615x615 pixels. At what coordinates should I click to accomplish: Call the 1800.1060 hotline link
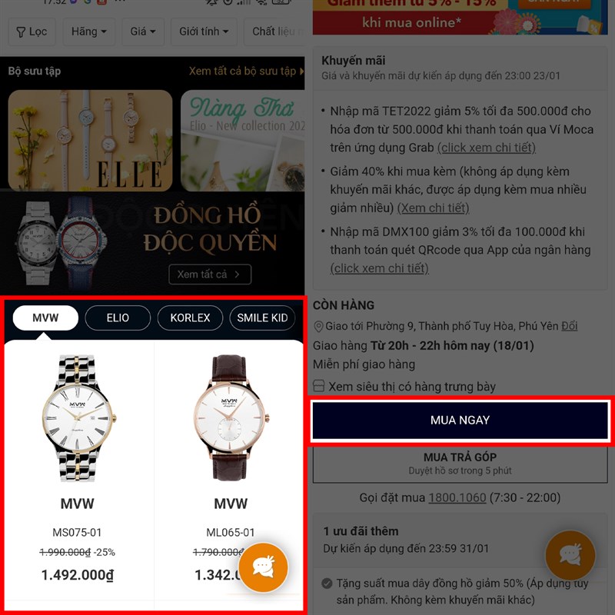point(457,497)
